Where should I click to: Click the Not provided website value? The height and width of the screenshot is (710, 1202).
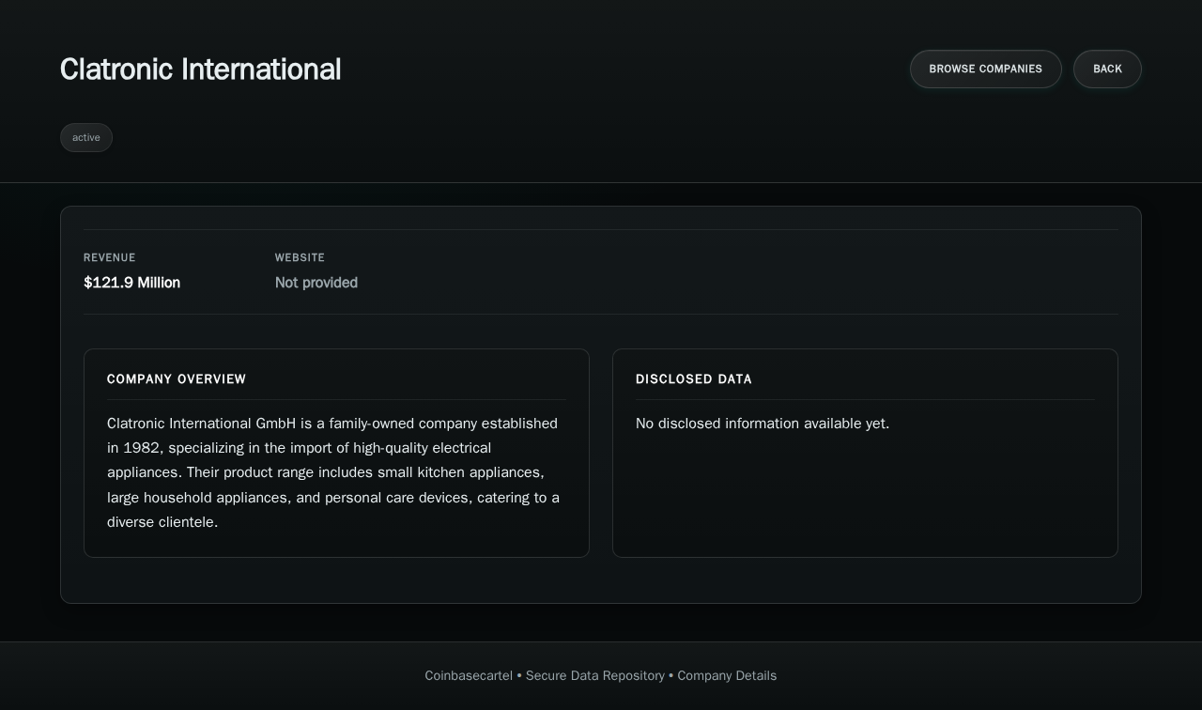tap(316, 283)
